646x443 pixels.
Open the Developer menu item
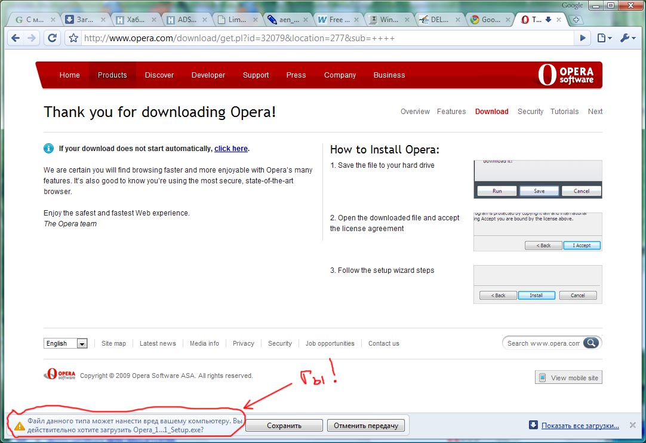coord(208,75)
